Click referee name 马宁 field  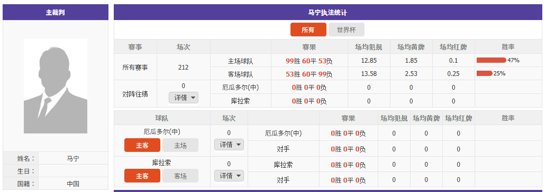(73, 158)
